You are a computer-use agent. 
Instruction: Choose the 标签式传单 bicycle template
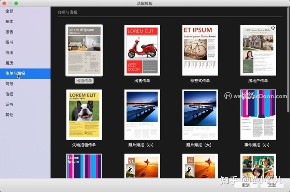(200, 50)
